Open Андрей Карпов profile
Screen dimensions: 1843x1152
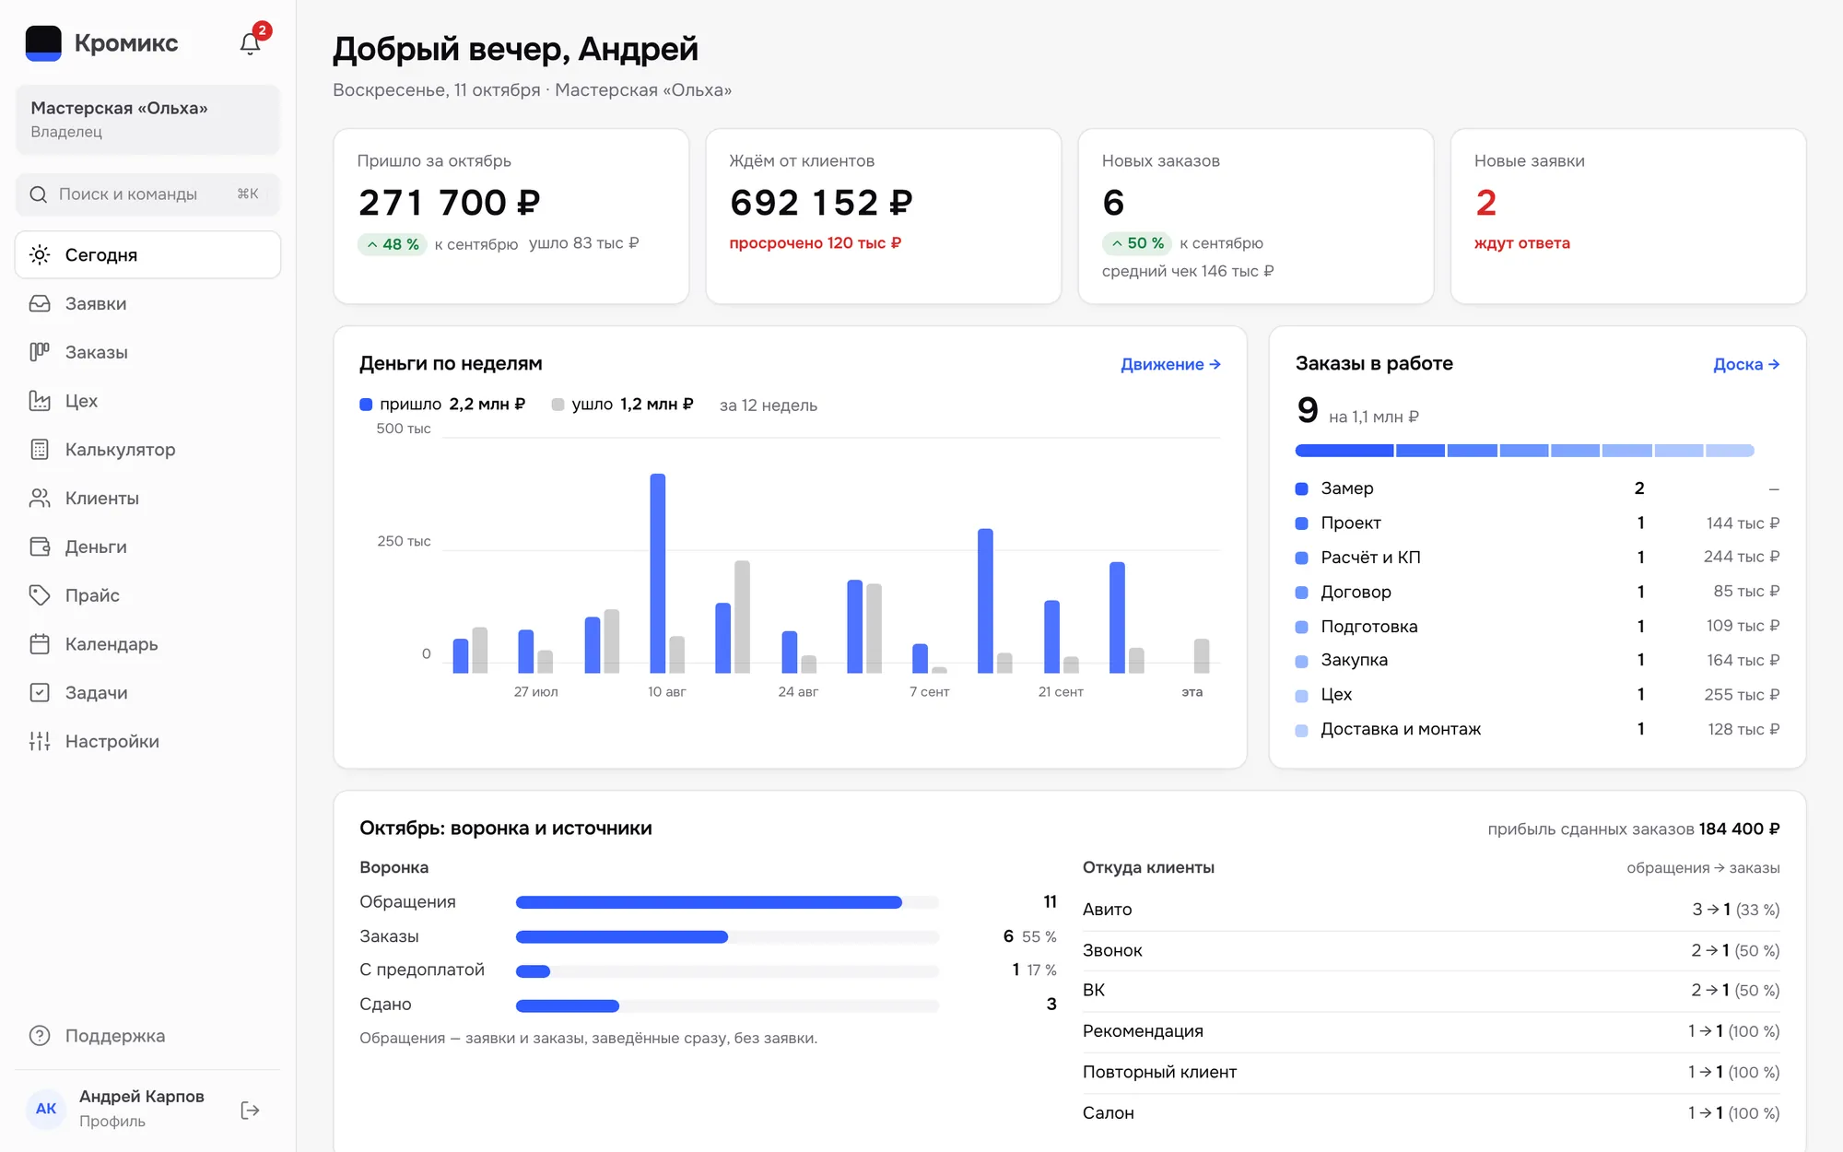point(142,1108)
